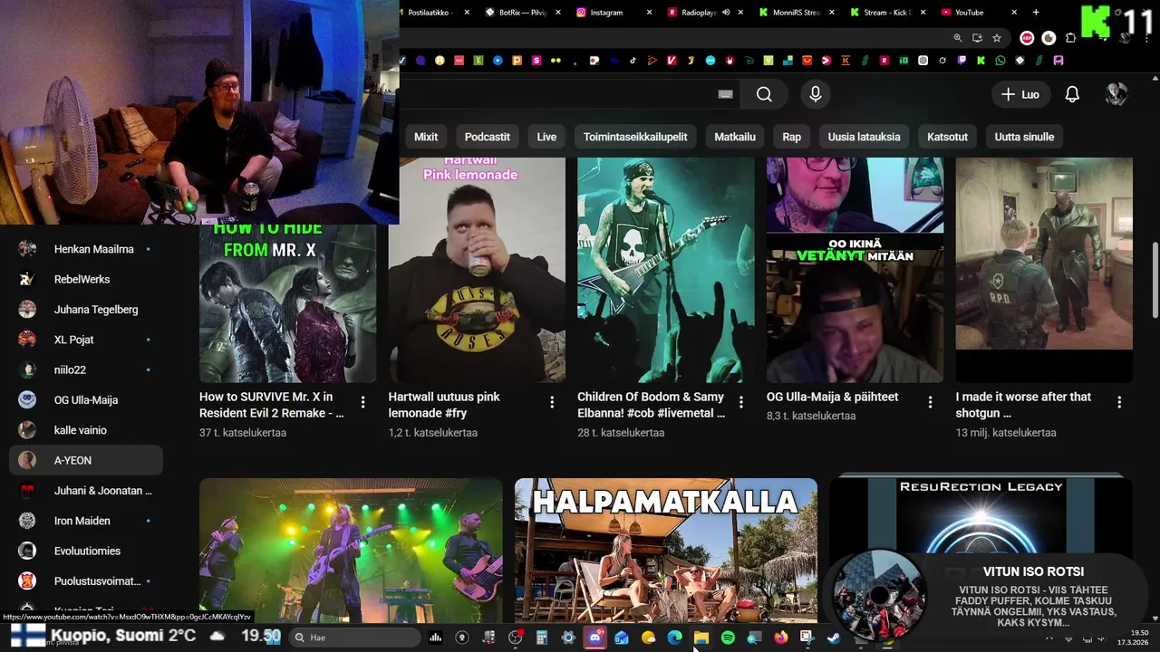This screenshot has height=652, width=1160.
Task: Open options menu for I made it worse short
Action: tap(1119, 402)
